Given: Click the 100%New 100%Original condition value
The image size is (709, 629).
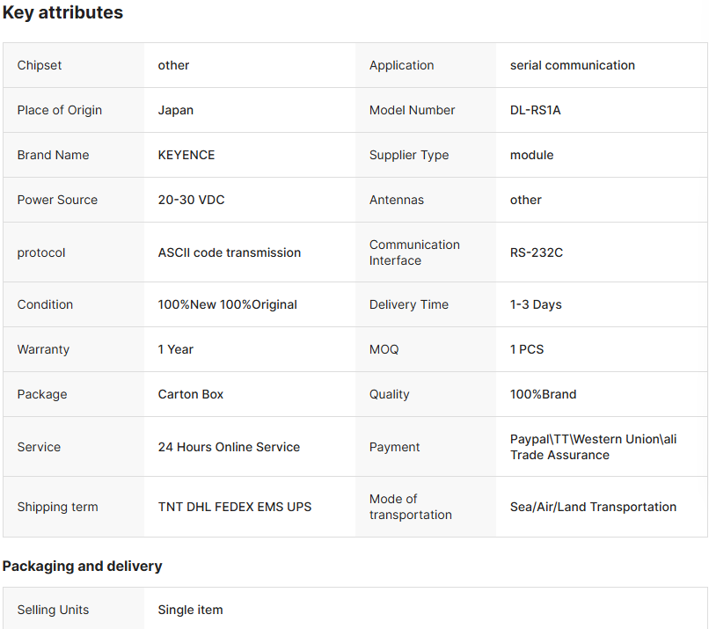Looking at the screenshot, I should [228, 304].
